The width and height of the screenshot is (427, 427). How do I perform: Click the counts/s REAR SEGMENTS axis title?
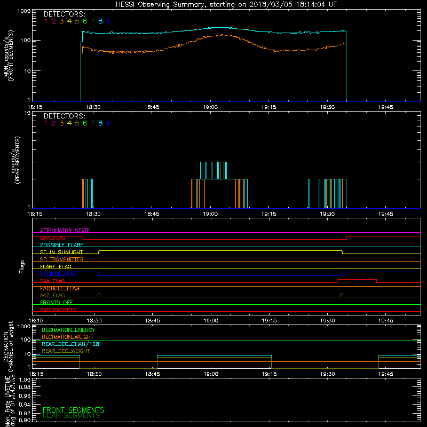click(x=15, y=160)
